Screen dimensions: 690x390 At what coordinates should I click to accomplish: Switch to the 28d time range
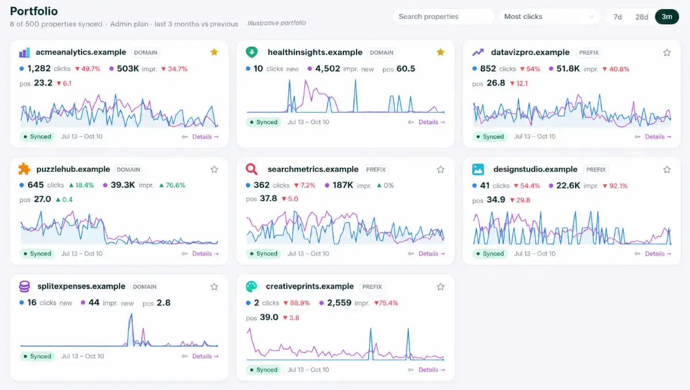(x=642, y=17)
